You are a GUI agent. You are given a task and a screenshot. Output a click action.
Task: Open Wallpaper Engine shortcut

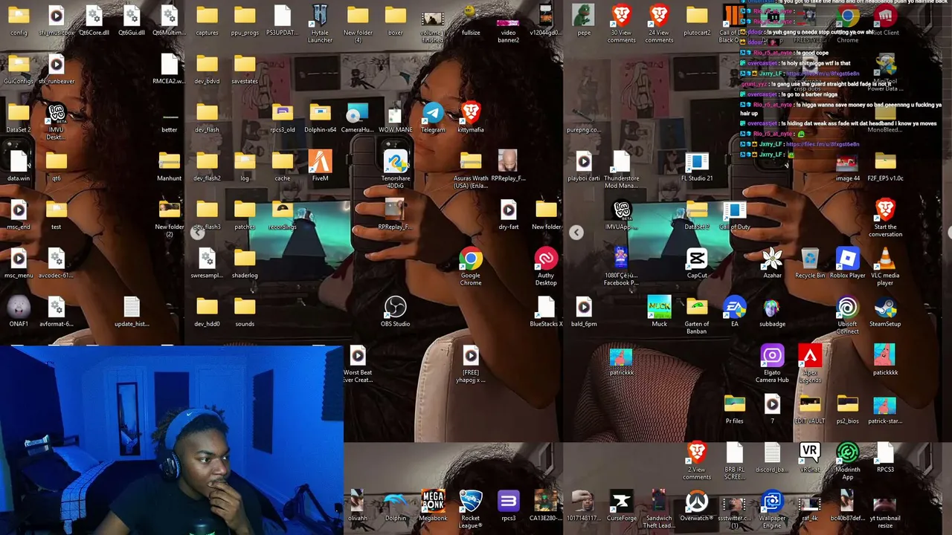(x=772, y=502)
